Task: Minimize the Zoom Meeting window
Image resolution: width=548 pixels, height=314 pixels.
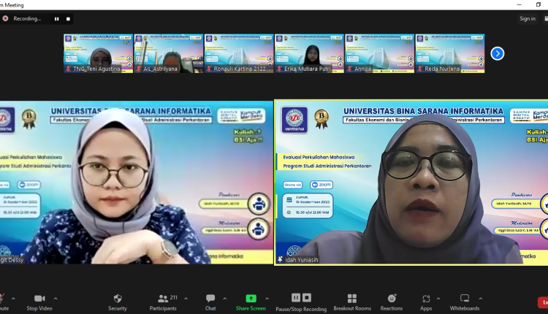Action: [519, 4]
